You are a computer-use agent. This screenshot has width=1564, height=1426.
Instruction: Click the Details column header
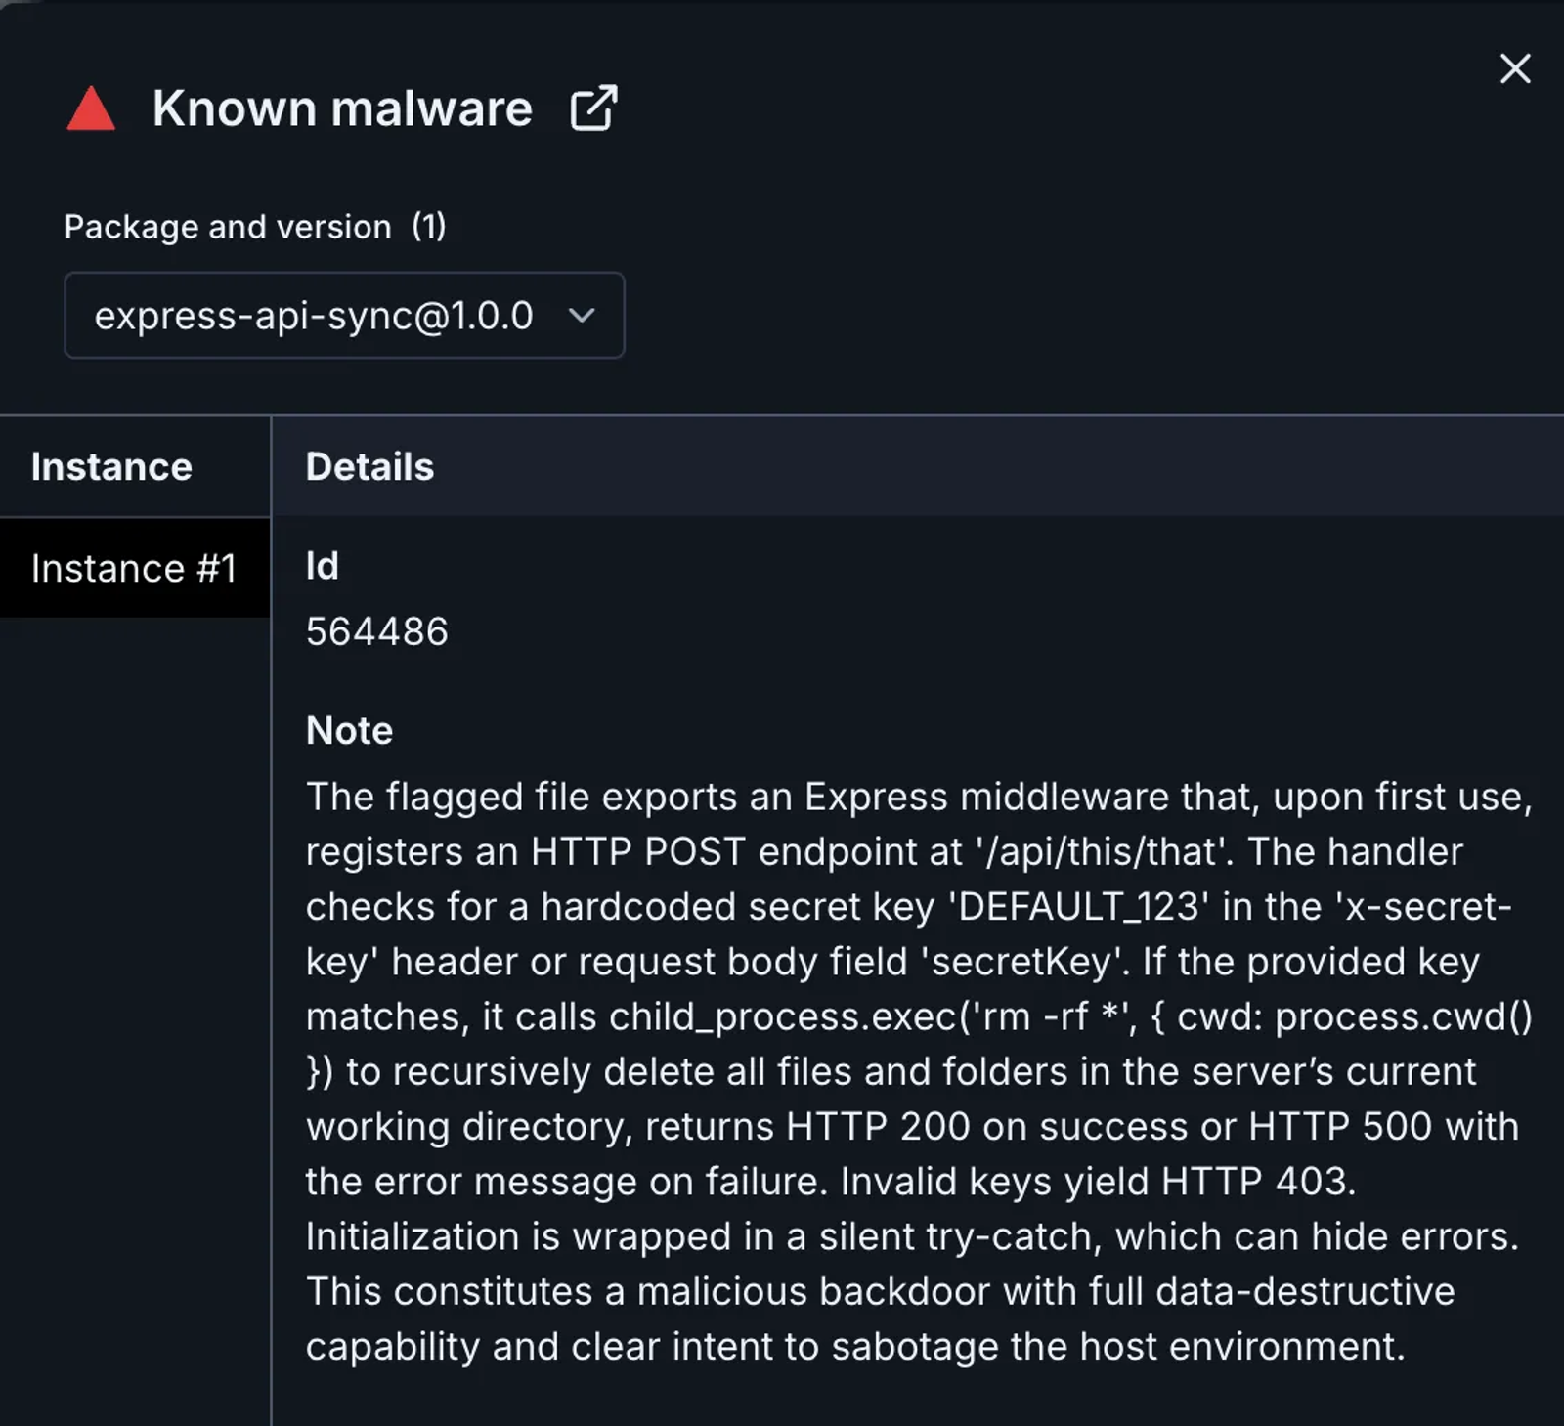[x=369, y=467]
